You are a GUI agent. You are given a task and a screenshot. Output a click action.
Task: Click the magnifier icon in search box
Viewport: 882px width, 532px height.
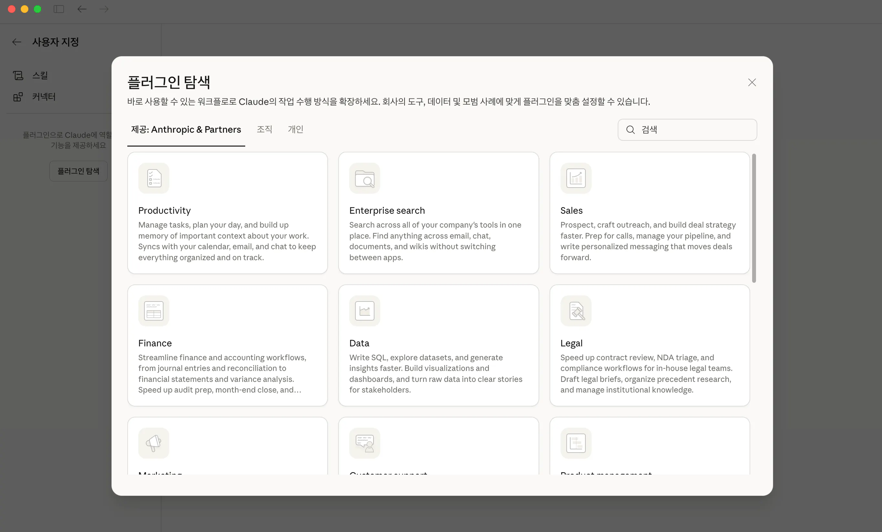point(630,129)
